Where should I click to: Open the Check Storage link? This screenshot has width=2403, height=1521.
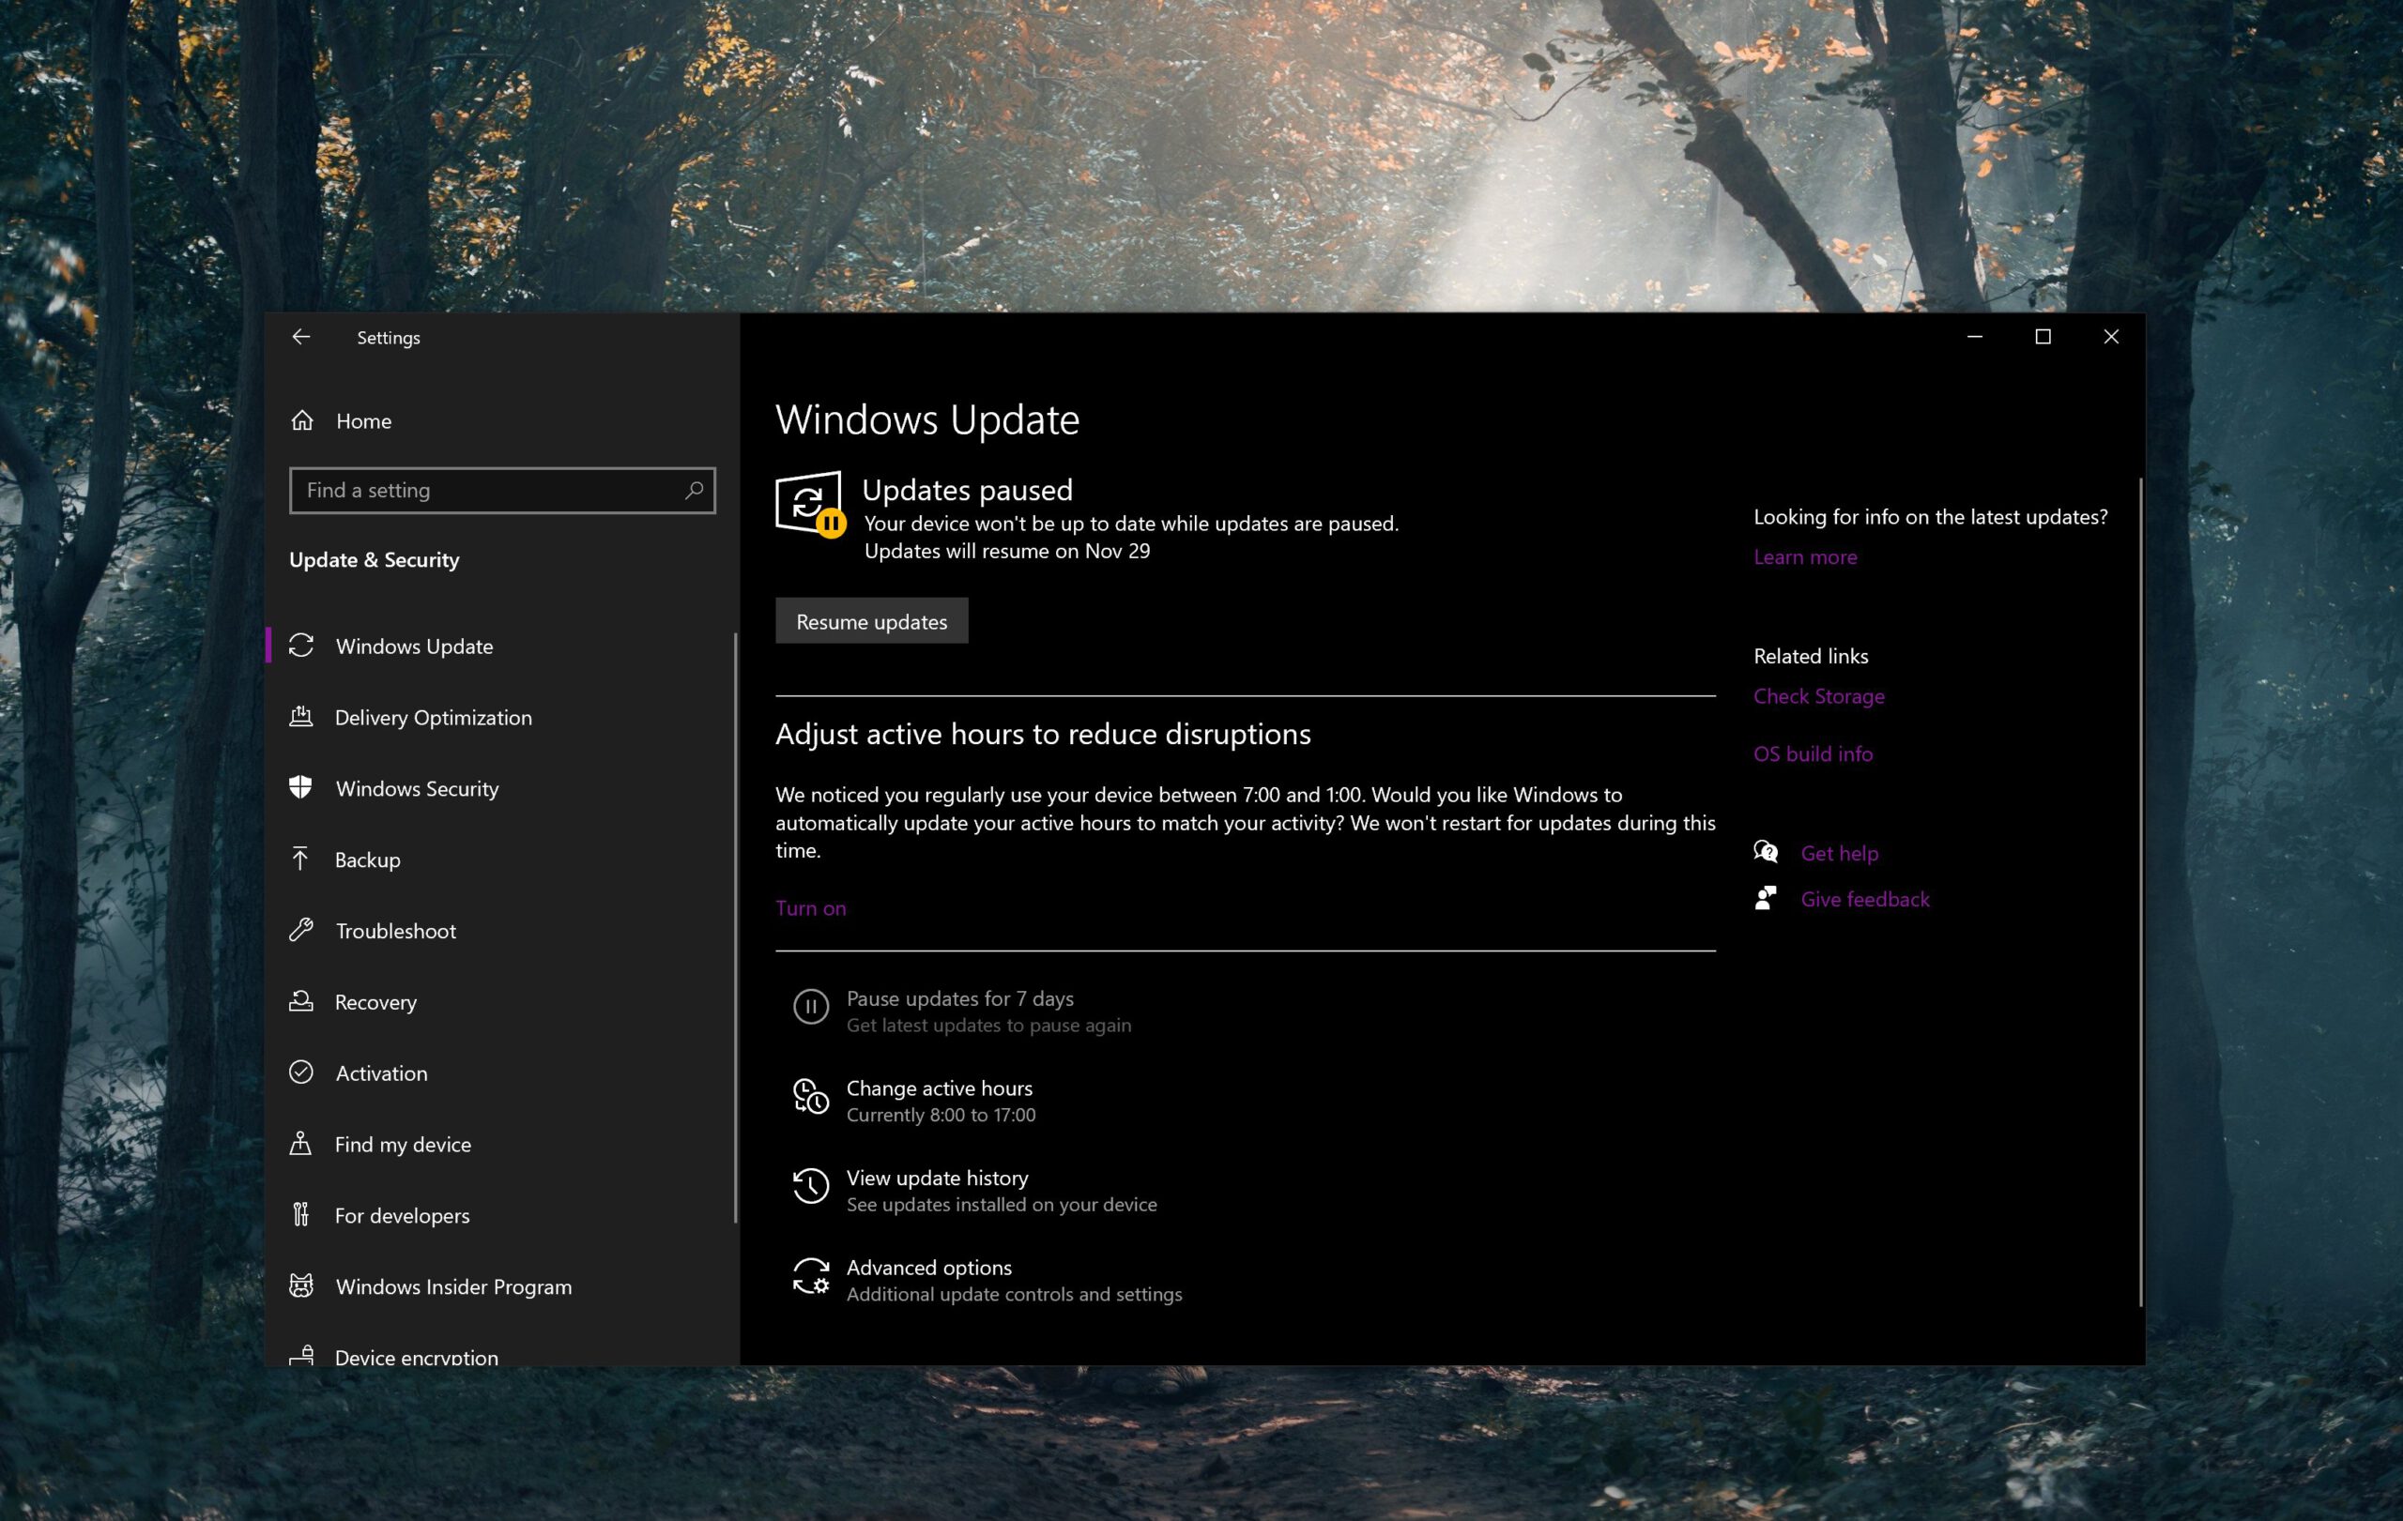[x=1818, y=696]
